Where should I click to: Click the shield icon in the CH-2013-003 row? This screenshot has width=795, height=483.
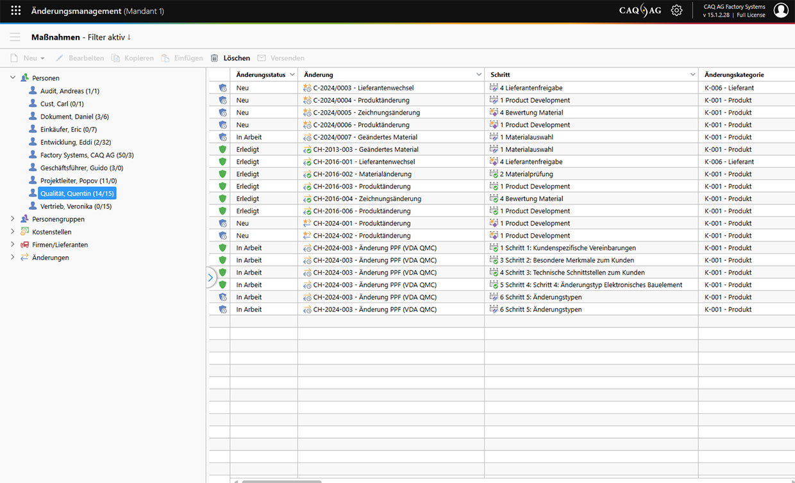222,150
